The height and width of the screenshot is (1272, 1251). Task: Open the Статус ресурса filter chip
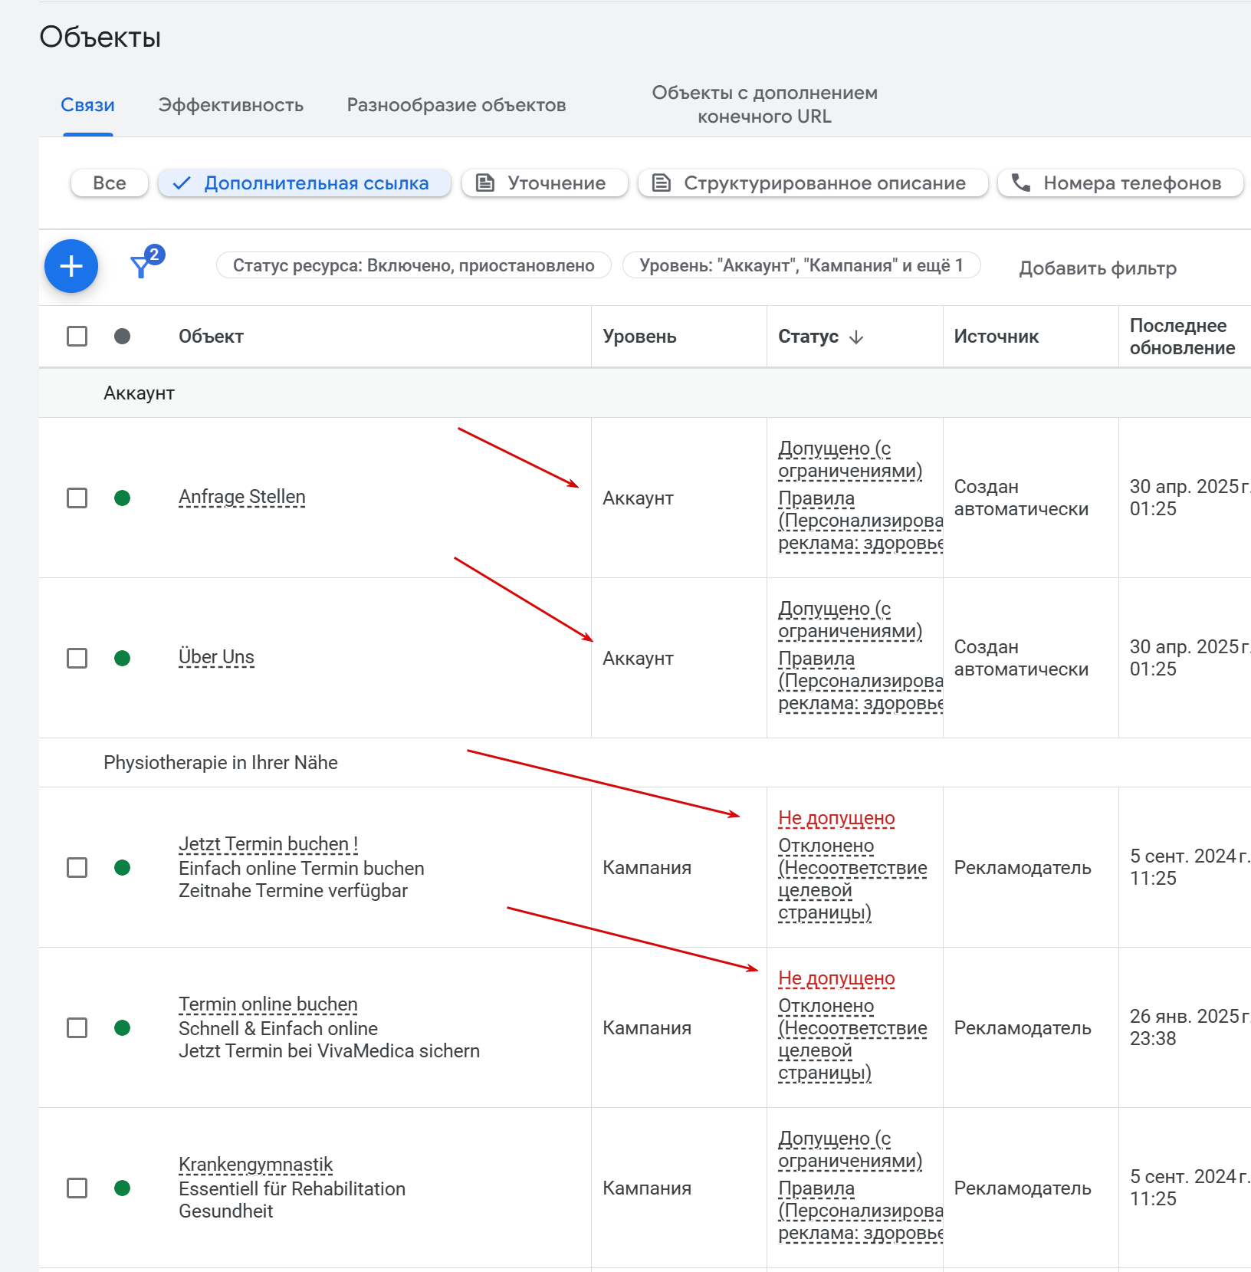[x=413, y=265]
